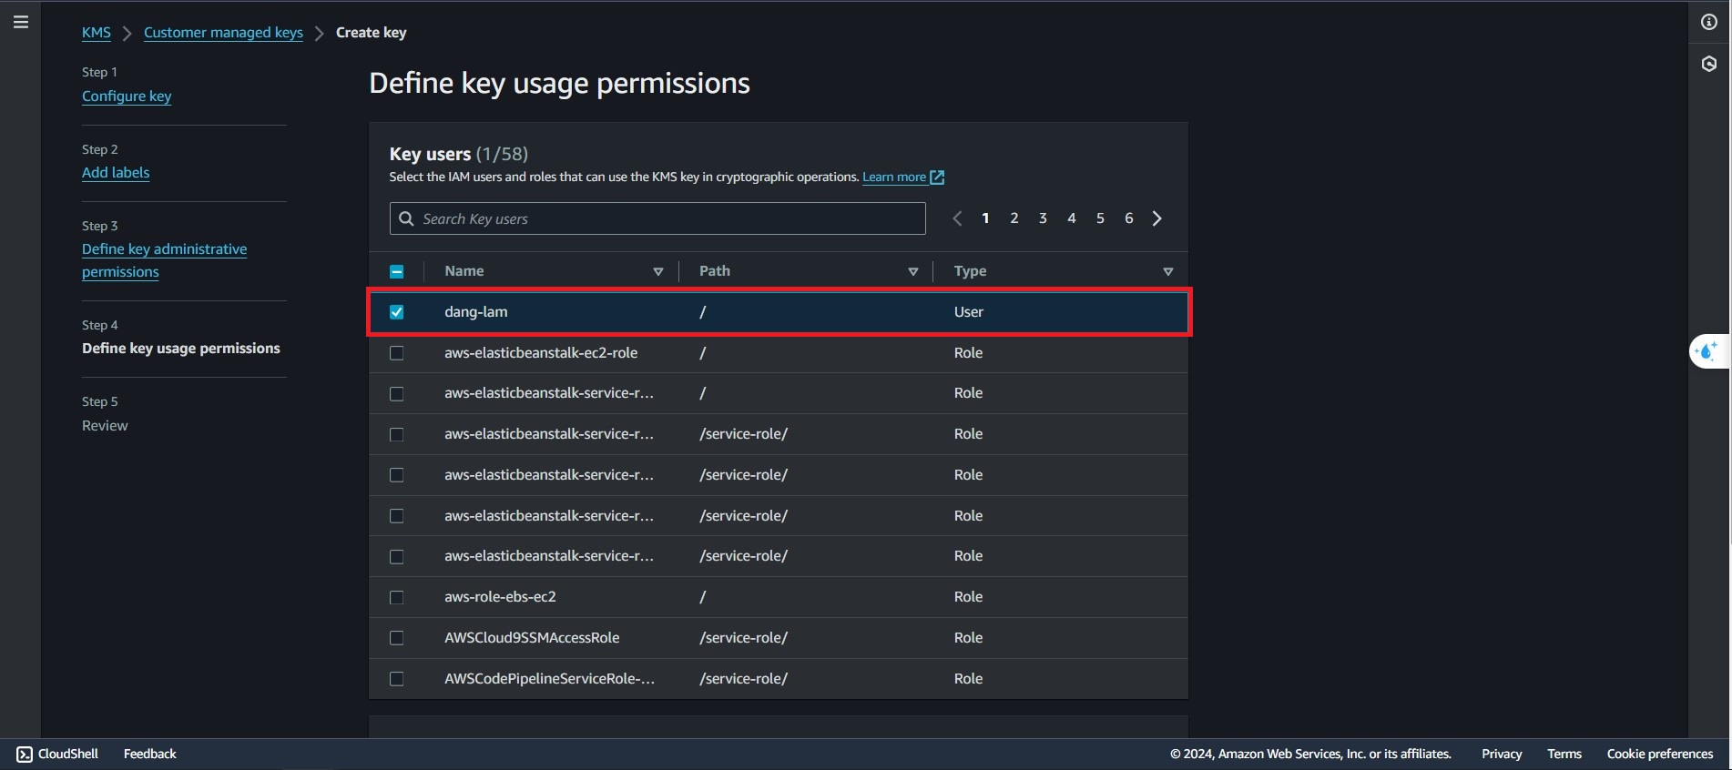Viewport: 1732px width, 770px height.
Task: Jump to page 3 of key users
Action: (x=1043, y=218)
